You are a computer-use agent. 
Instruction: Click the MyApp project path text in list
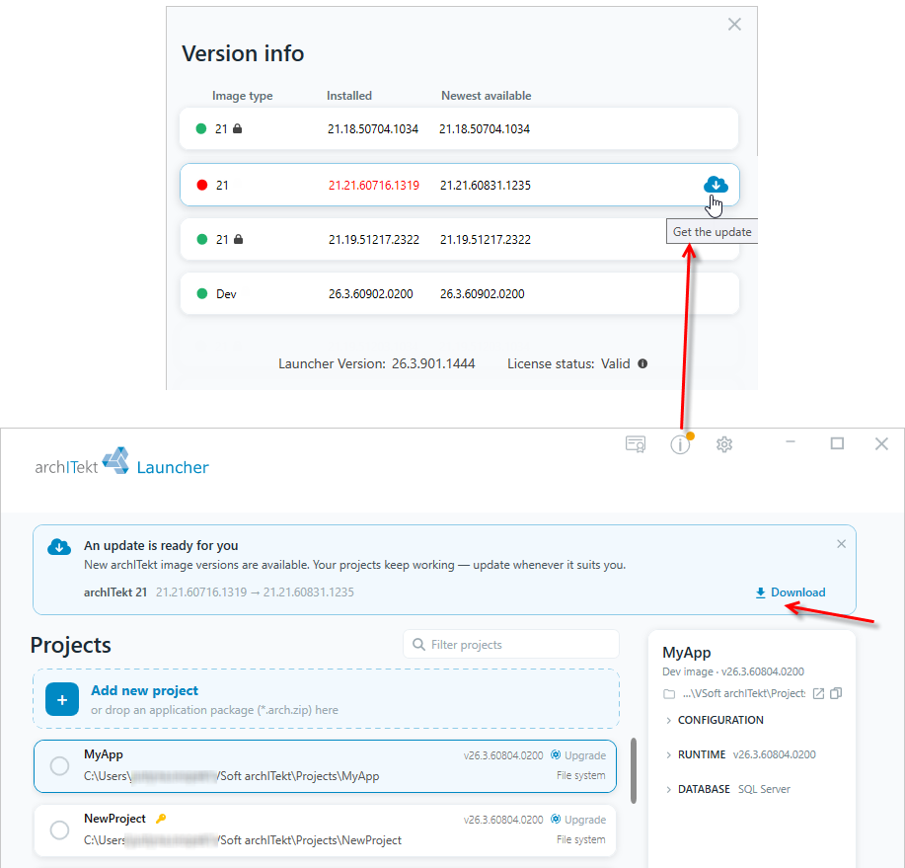(232, 776)
